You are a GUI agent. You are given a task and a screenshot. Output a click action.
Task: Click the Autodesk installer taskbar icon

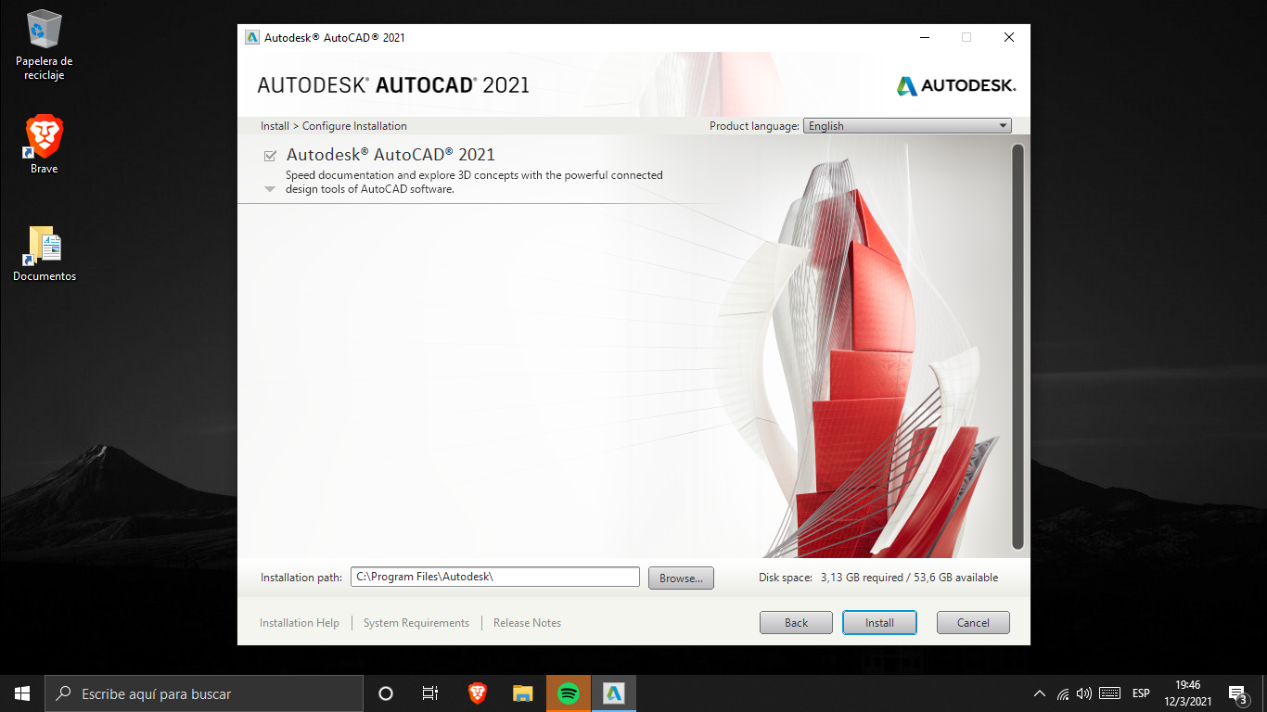coord(614,693)
